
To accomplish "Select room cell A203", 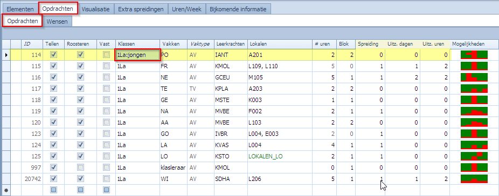I will point(280,89).
